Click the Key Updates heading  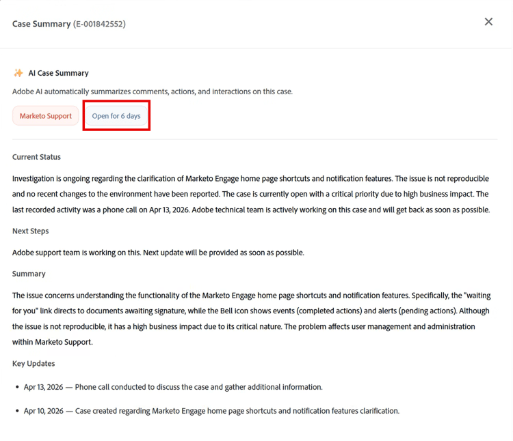click(x=34, y=363)
